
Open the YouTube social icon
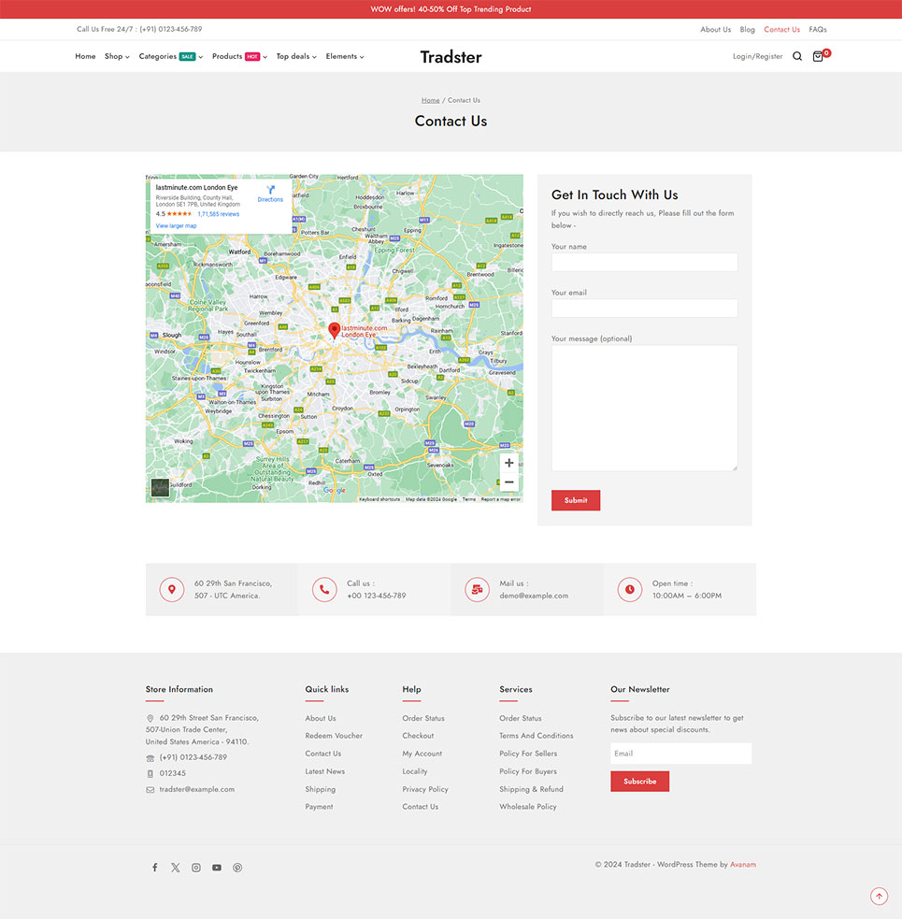[217, 868]
